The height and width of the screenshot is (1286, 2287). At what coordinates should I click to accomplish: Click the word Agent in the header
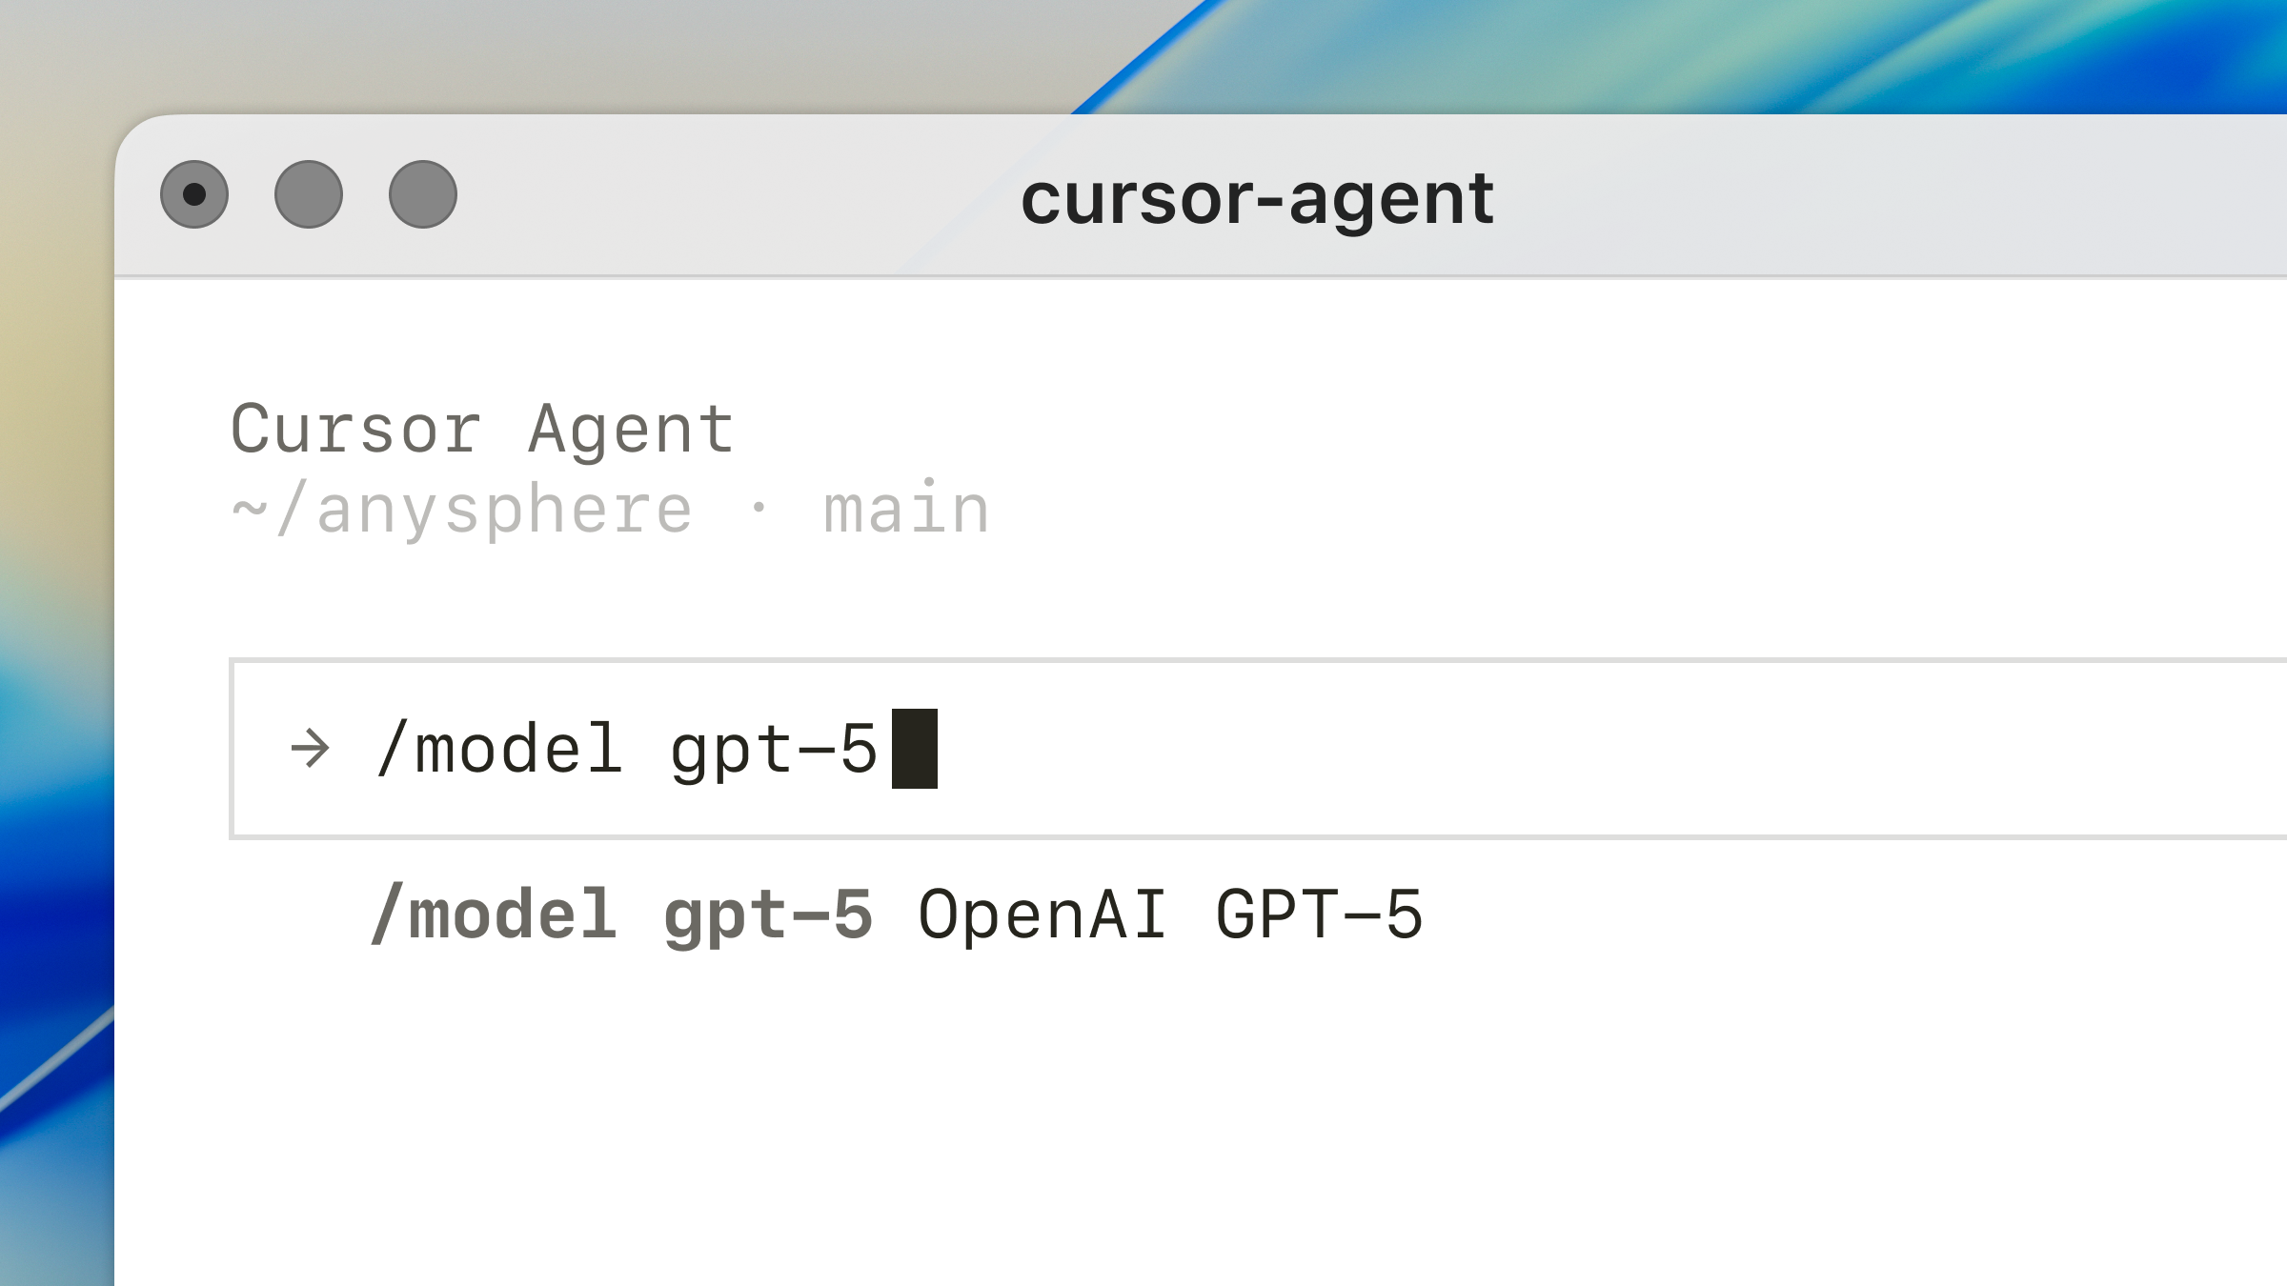click(631, 429)
